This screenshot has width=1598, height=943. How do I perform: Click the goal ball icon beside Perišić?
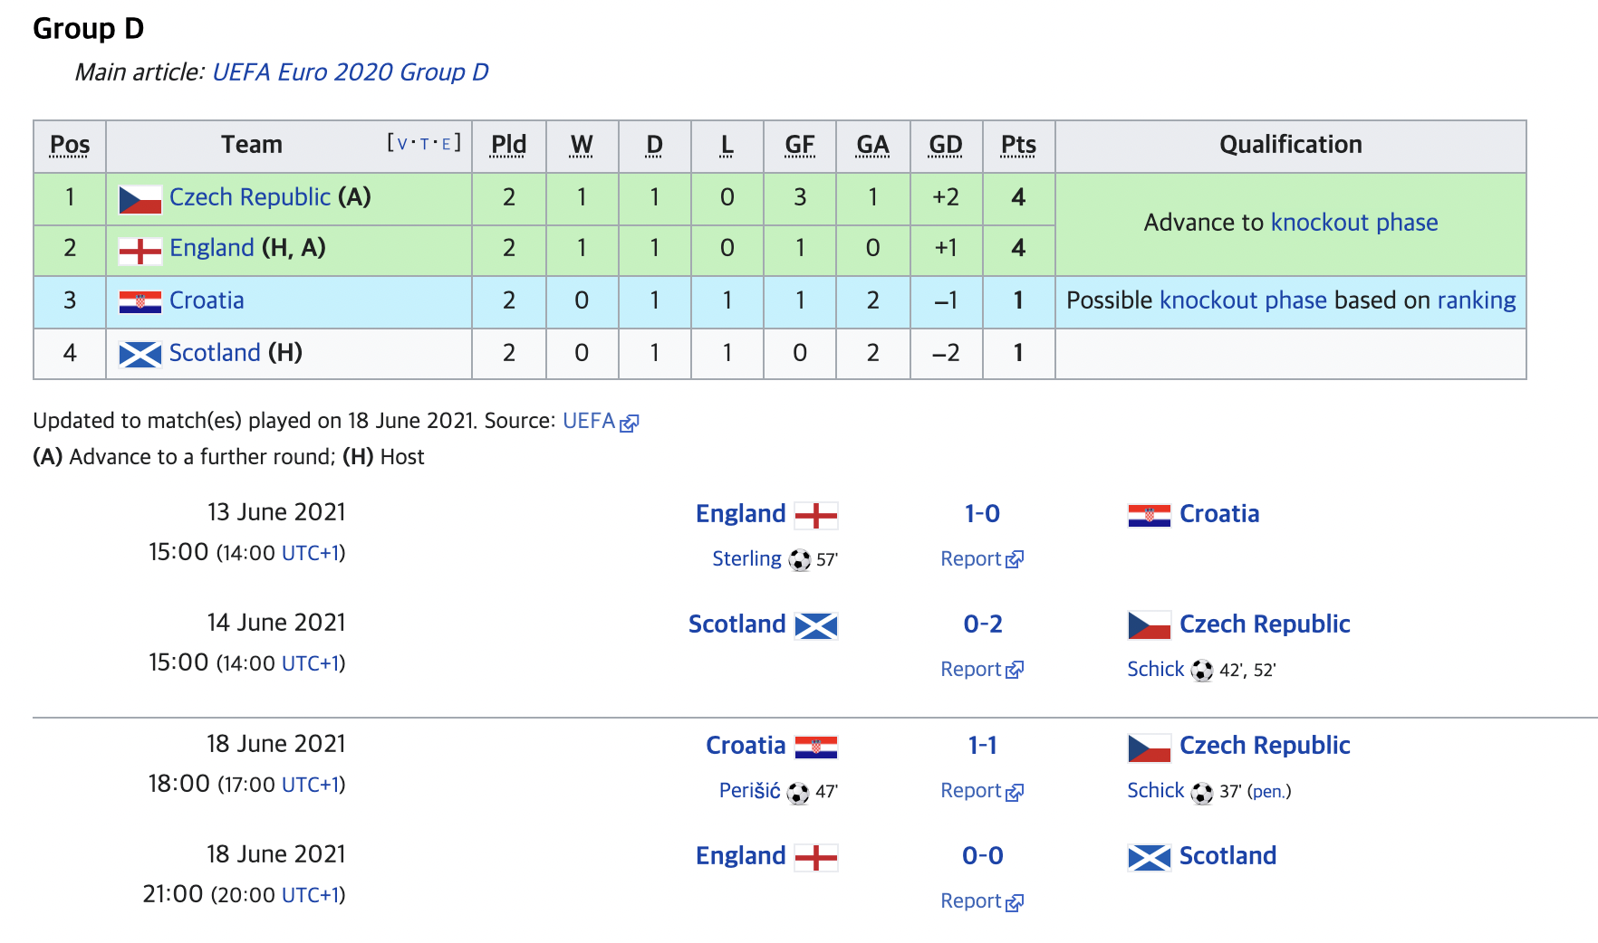[x=797, y=793]
